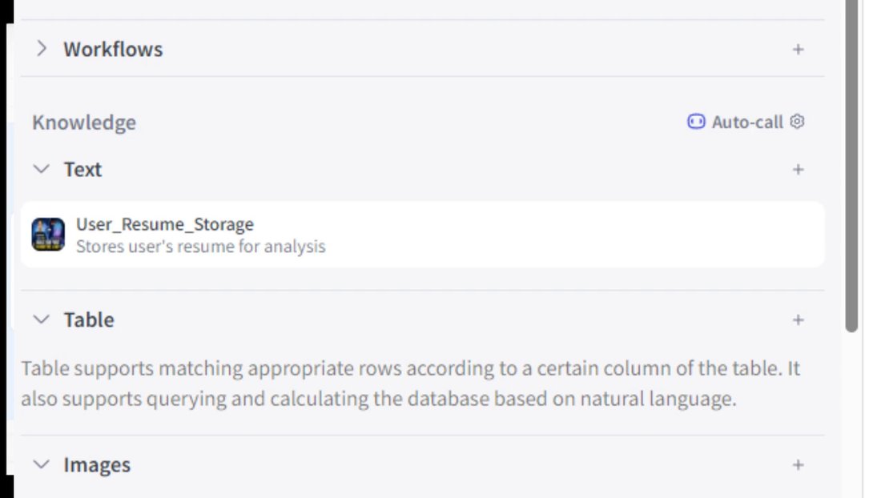
Task: Click the vertical scrollbar thumb
Action: 852,166
